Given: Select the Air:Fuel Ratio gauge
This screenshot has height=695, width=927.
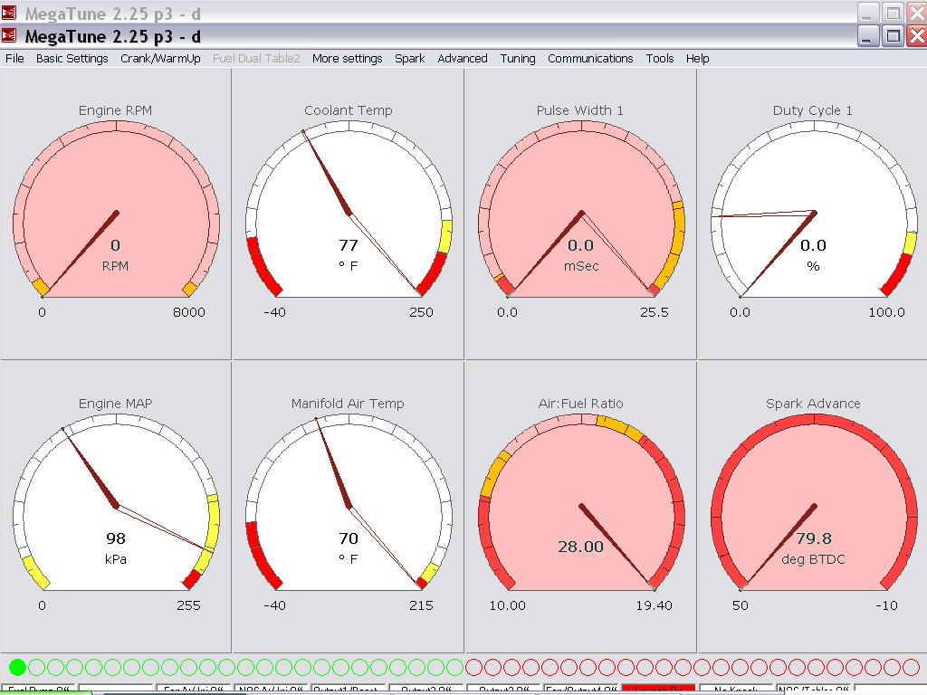Looking at the screenshot, I should pos(580,507).
